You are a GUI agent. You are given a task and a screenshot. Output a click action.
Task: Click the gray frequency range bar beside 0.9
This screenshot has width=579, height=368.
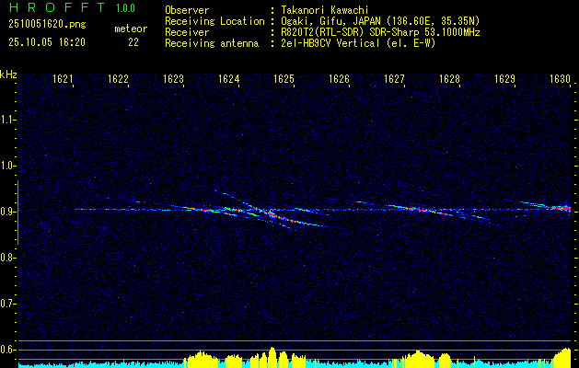17,213
